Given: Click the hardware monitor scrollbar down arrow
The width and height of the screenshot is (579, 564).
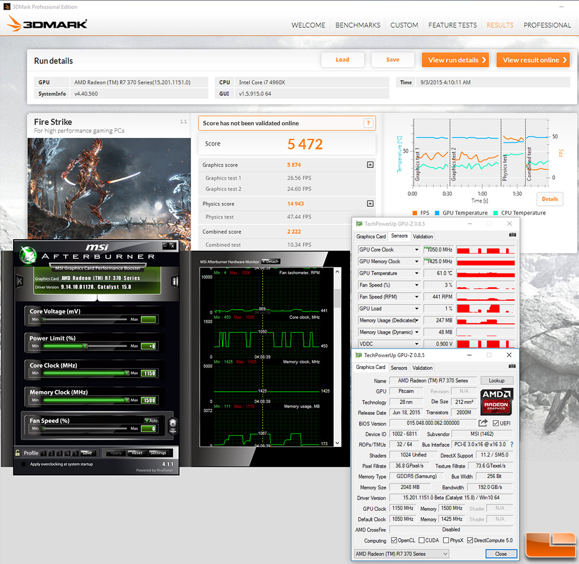Looking at the screenshot, I should point(337,443).
